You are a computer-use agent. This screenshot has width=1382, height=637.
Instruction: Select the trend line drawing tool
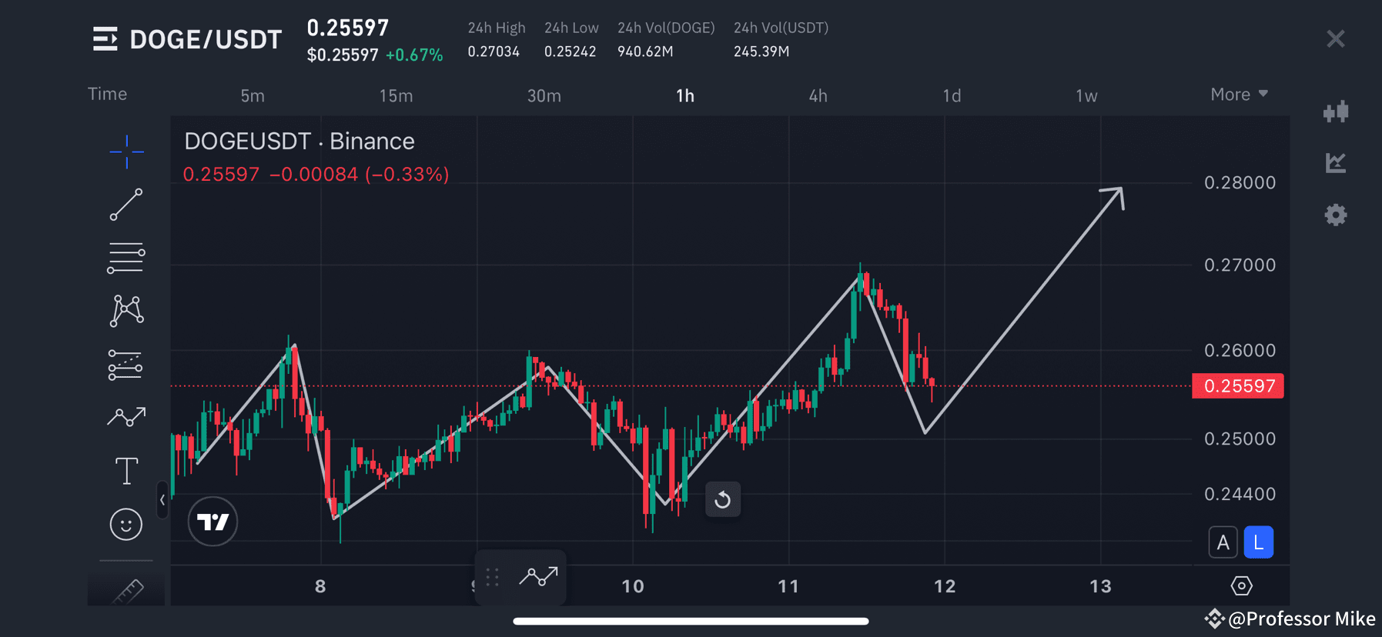(x=126, y=205)
